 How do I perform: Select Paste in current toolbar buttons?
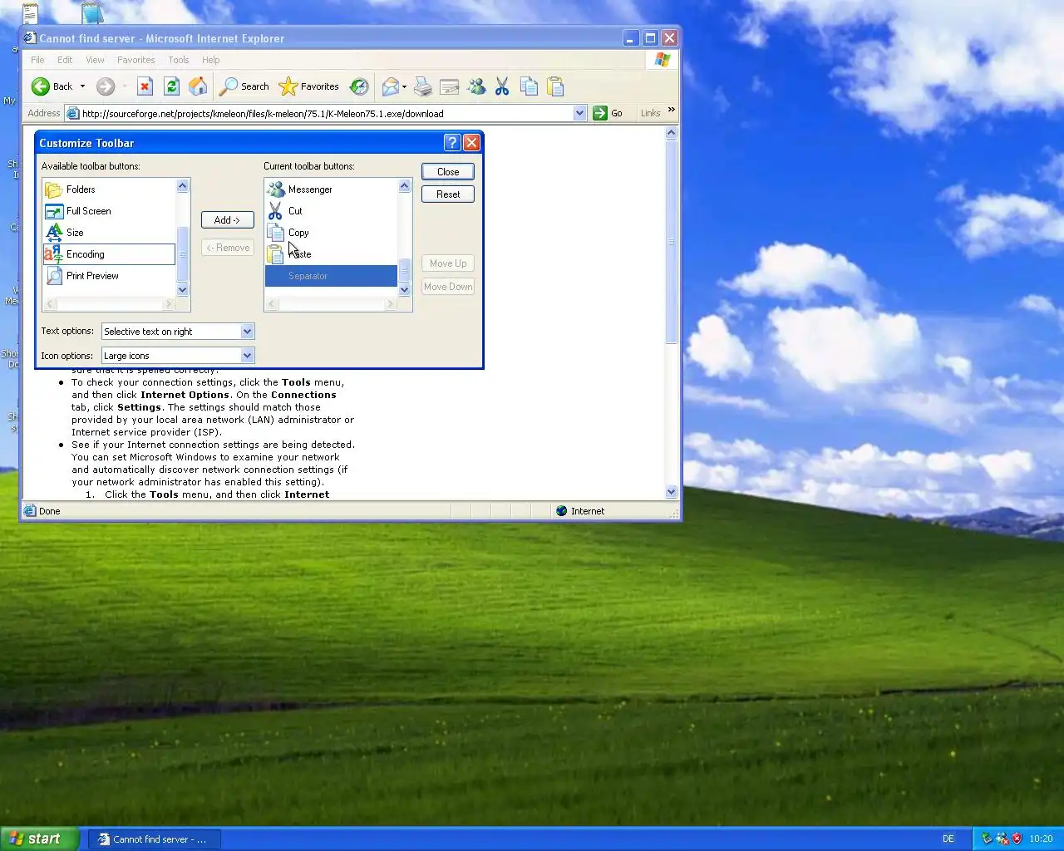pyautogui.click(x=331, y=254)
